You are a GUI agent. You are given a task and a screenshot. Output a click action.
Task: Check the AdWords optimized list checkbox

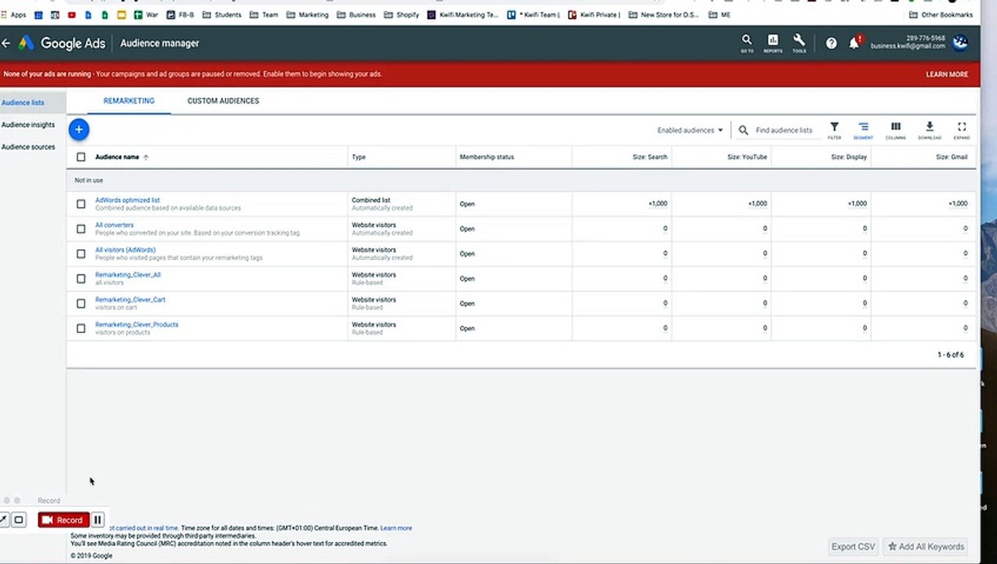coord(81,204)
